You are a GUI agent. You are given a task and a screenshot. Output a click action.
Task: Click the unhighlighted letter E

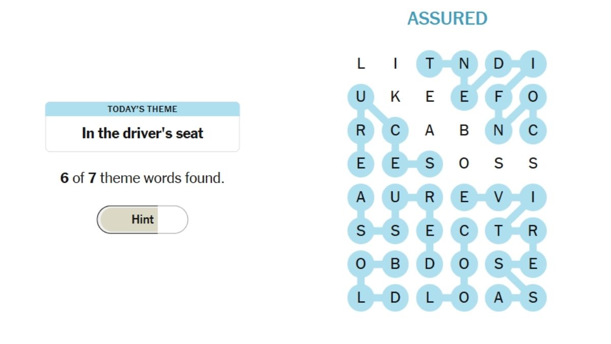[430, 97]
